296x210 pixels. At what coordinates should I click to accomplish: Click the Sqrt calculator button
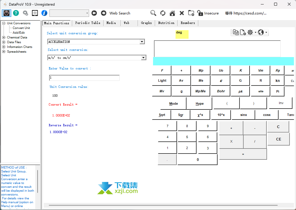pos(162,115)
